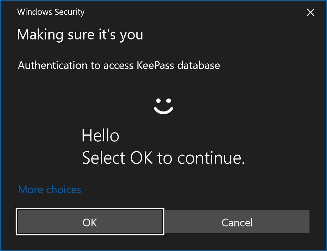
Task: Click the Windows Hello smiley face icon
Action: coord(163,106)
